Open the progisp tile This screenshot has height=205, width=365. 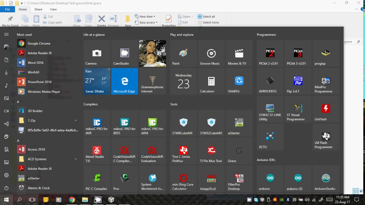pos(326,53)
